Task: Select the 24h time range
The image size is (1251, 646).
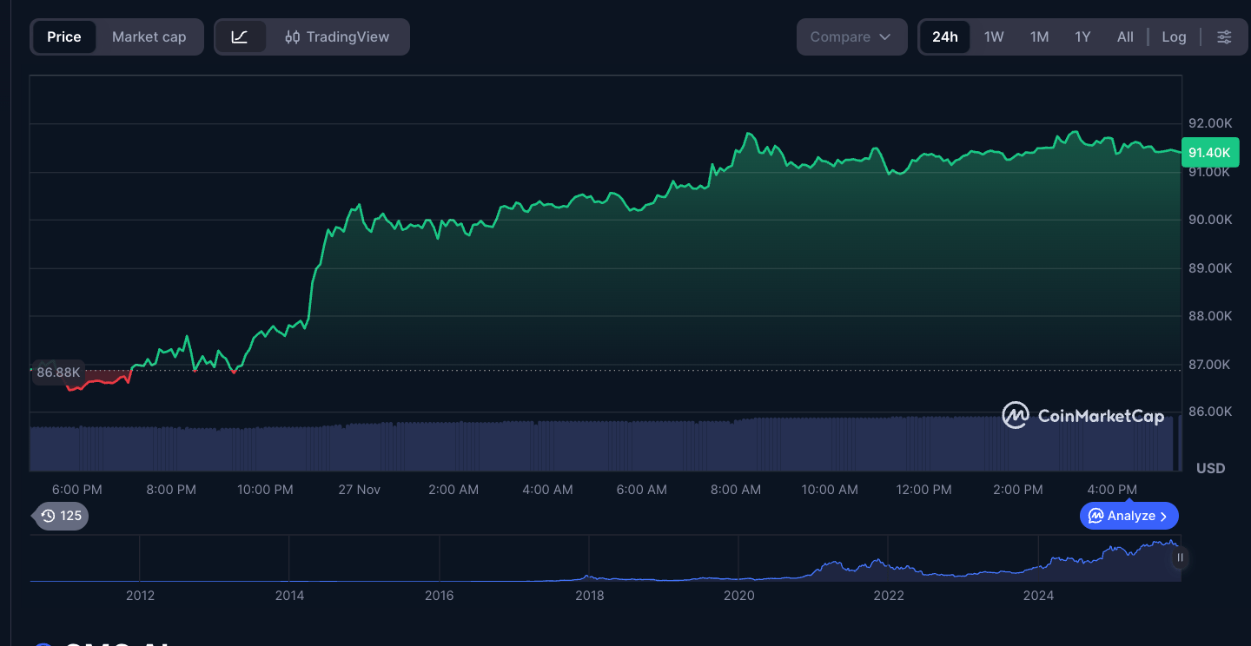Action: [944, 37]
